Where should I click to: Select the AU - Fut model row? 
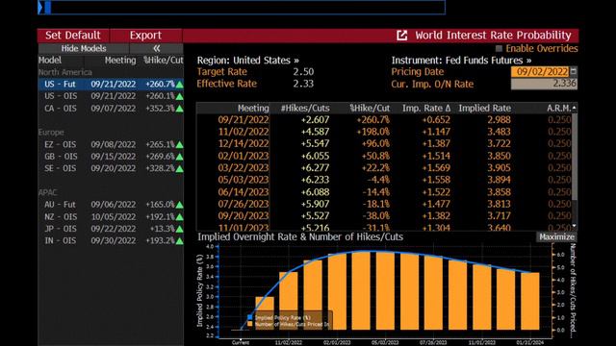111,205
